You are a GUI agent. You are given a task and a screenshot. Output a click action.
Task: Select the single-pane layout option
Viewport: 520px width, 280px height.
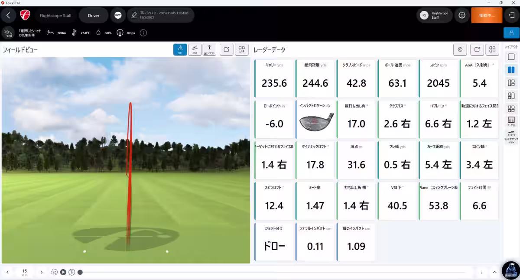click(511, 57)
